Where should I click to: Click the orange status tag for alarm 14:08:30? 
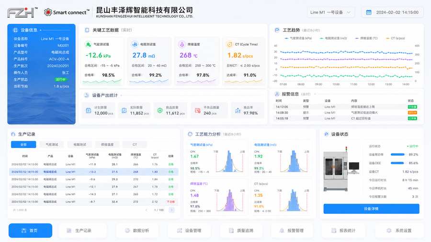(412, 113)
